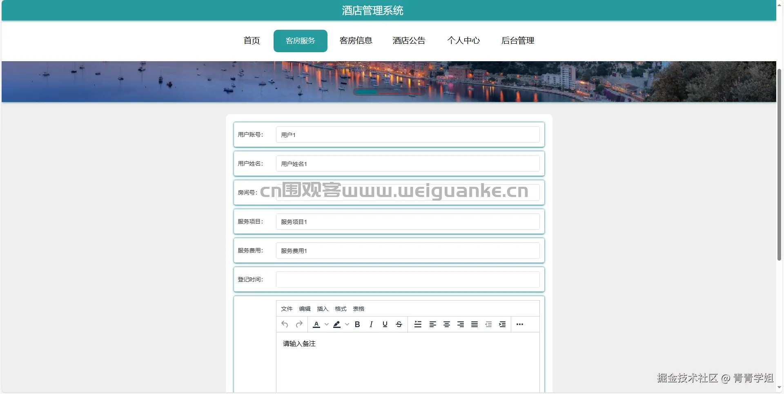Click the redo icon in the editor toolbar
The width and height of the screenshot is (784, 394).
point(299,324)
